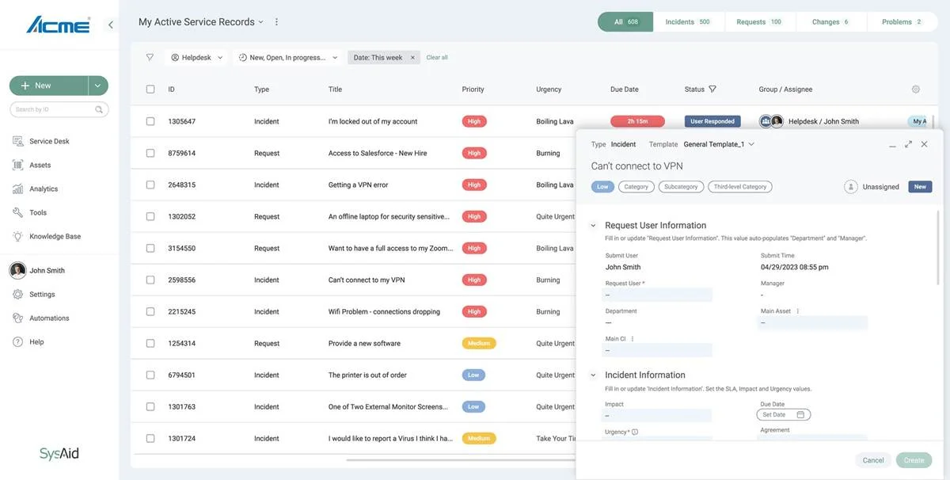950x480 pixels.
Task: Open table column settings gear
Action: [x=916, y=90]
